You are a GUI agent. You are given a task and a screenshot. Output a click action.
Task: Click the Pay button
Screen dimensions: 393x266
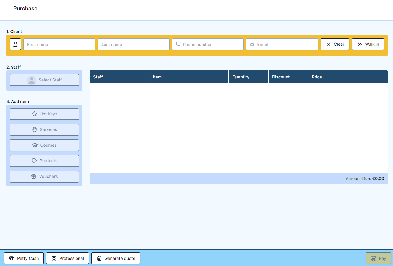(x=378, y=258)
